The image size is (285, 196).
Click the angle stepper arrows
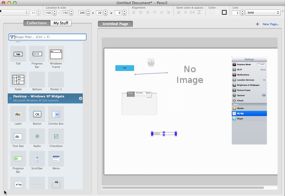pos(124,13)
